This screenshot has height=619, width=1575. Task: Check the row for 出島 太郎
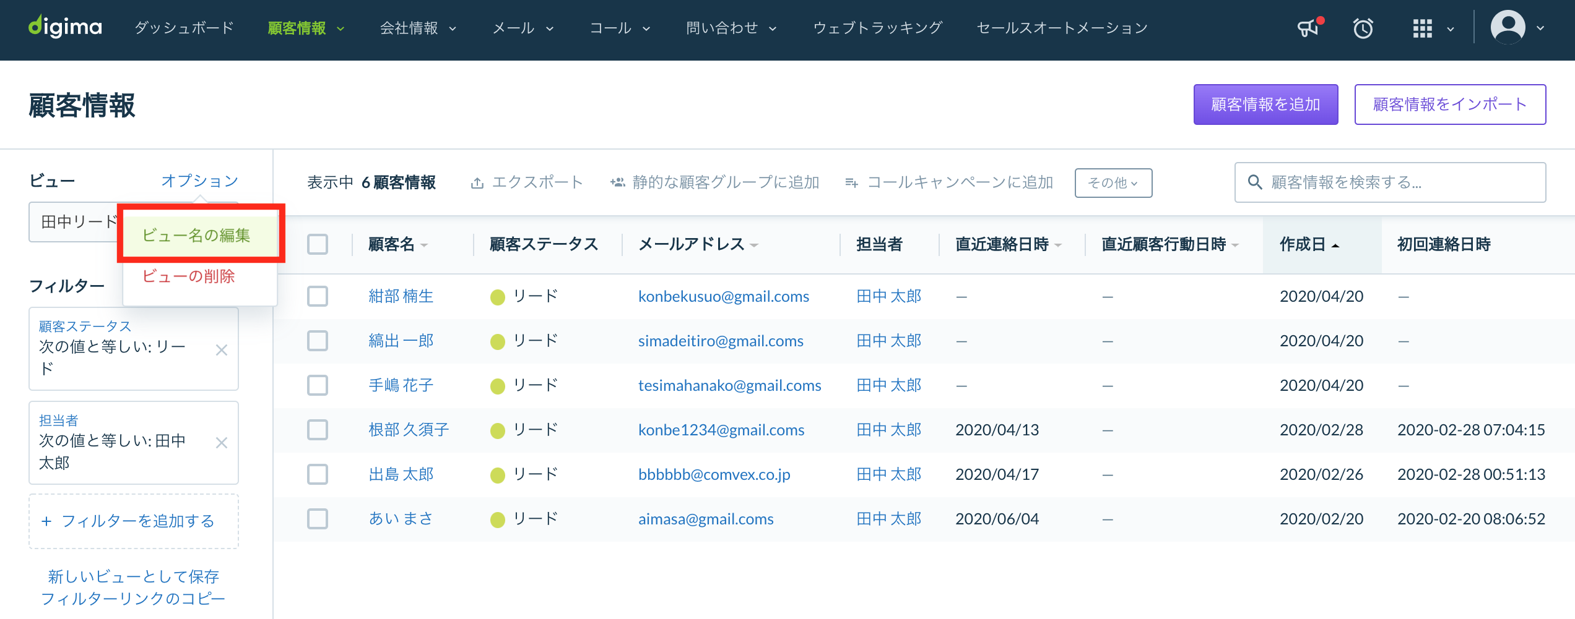[x=318, y=474]
